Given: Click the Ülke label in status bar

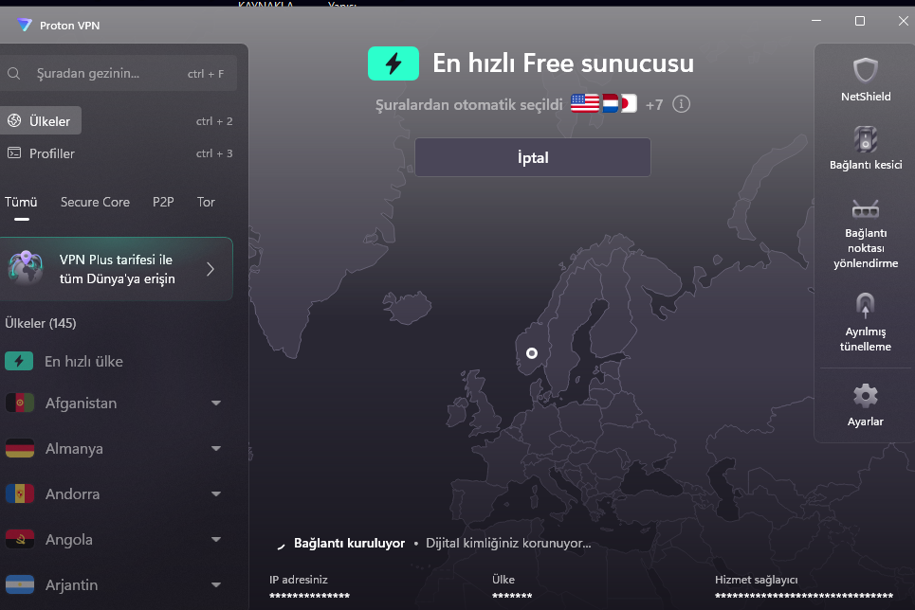Looking at the screenshot, I should (x=503, y=580).
